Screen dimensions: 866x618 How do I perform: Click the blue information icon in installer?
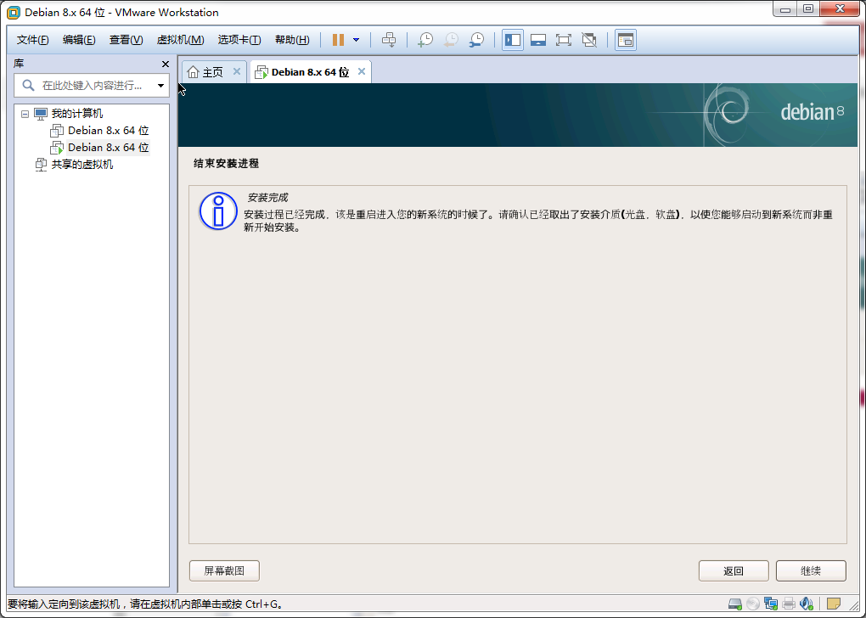click(x=218, y=211)
